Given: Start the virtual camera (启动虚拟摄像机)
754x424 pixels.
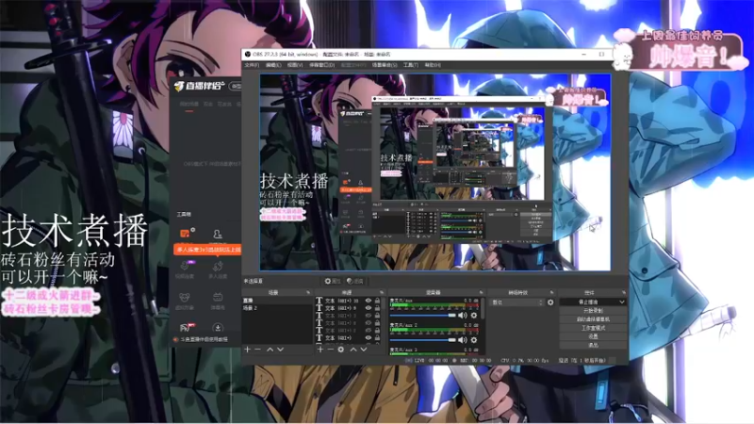Looking at the screenshot, I should coord(593,319).
